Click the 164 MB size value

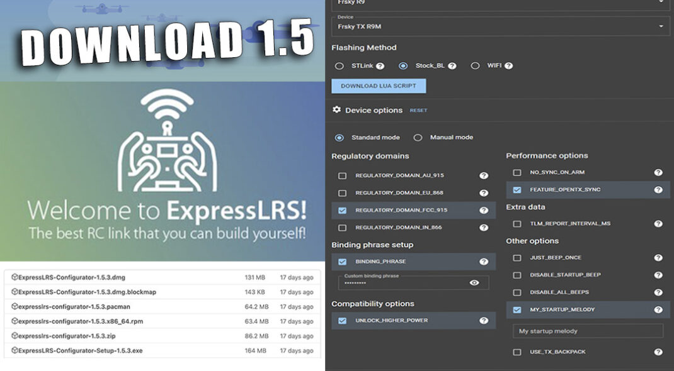[x=255, y=350]
